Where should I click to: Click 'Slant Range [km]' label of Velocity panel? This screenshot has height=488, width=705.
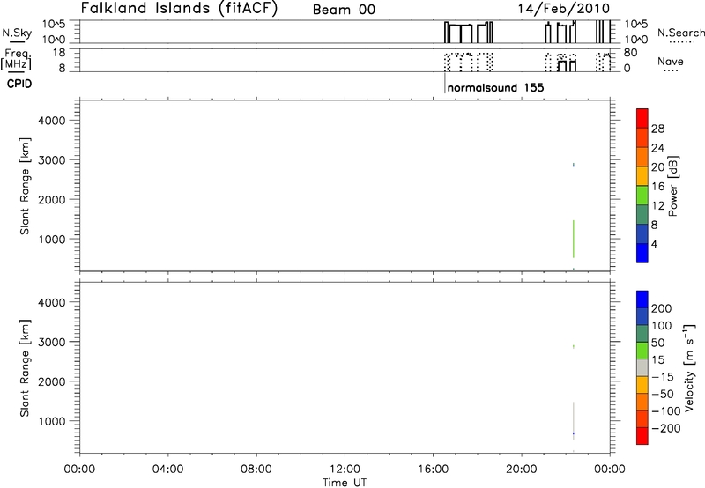[25, 368]
